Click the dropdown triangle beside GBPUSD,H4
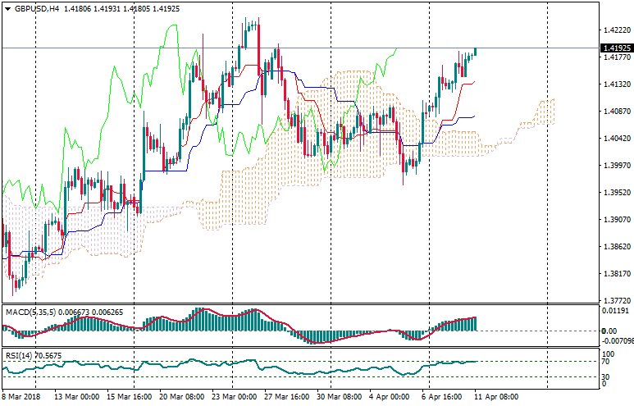This screenshot has height=406, width=634. click(7, 8)
